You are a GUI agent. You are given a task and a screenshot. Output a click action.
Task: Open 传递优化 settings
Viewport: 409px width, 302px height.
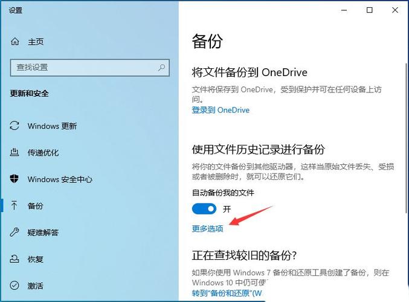coord(43,153)
